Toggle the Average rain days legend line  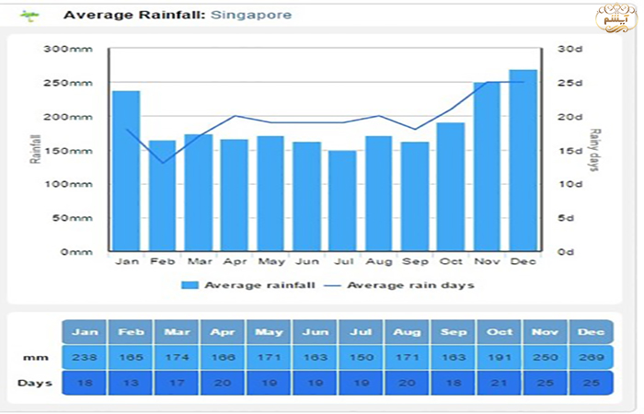(410, 285)
